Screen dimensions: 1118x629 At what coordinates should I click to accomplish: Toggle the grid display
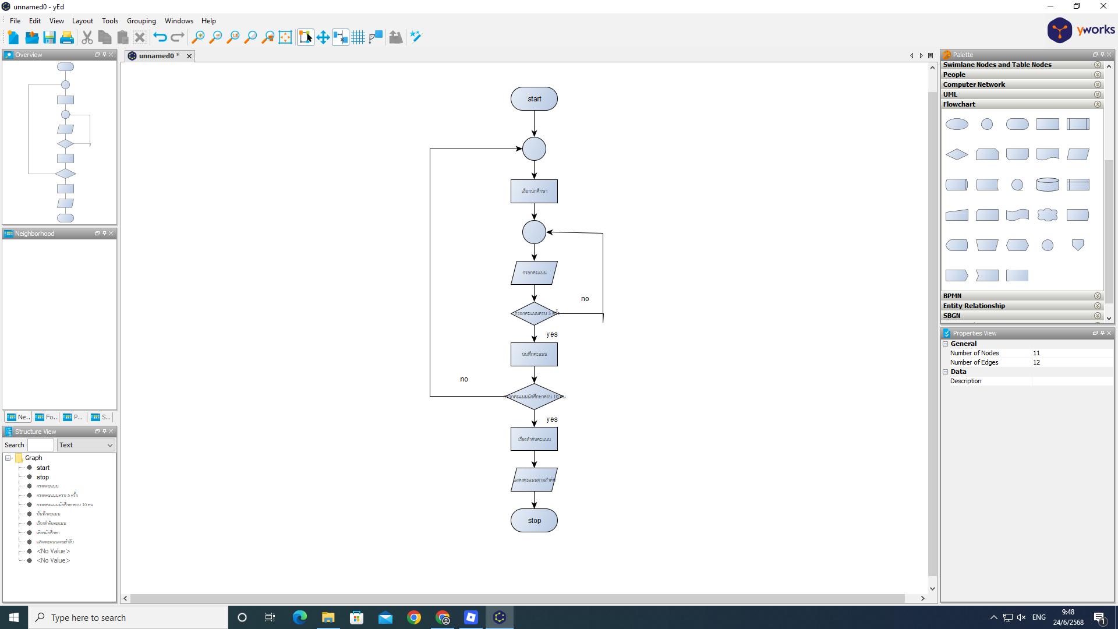coord(358,37)
